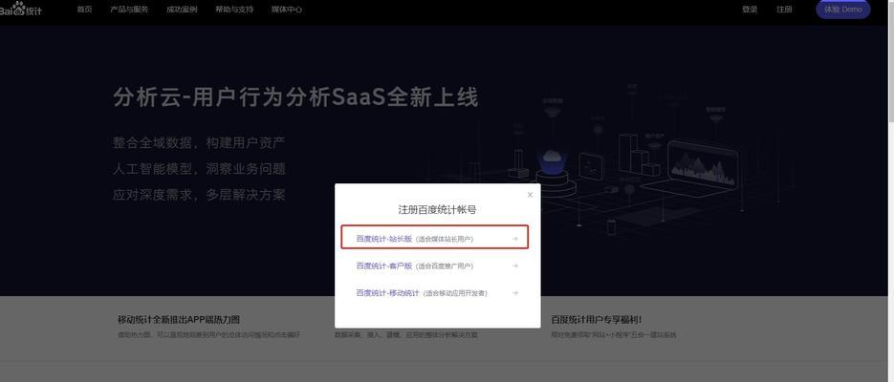
Task: Click the 注册 link
Action: coord(785,10)
